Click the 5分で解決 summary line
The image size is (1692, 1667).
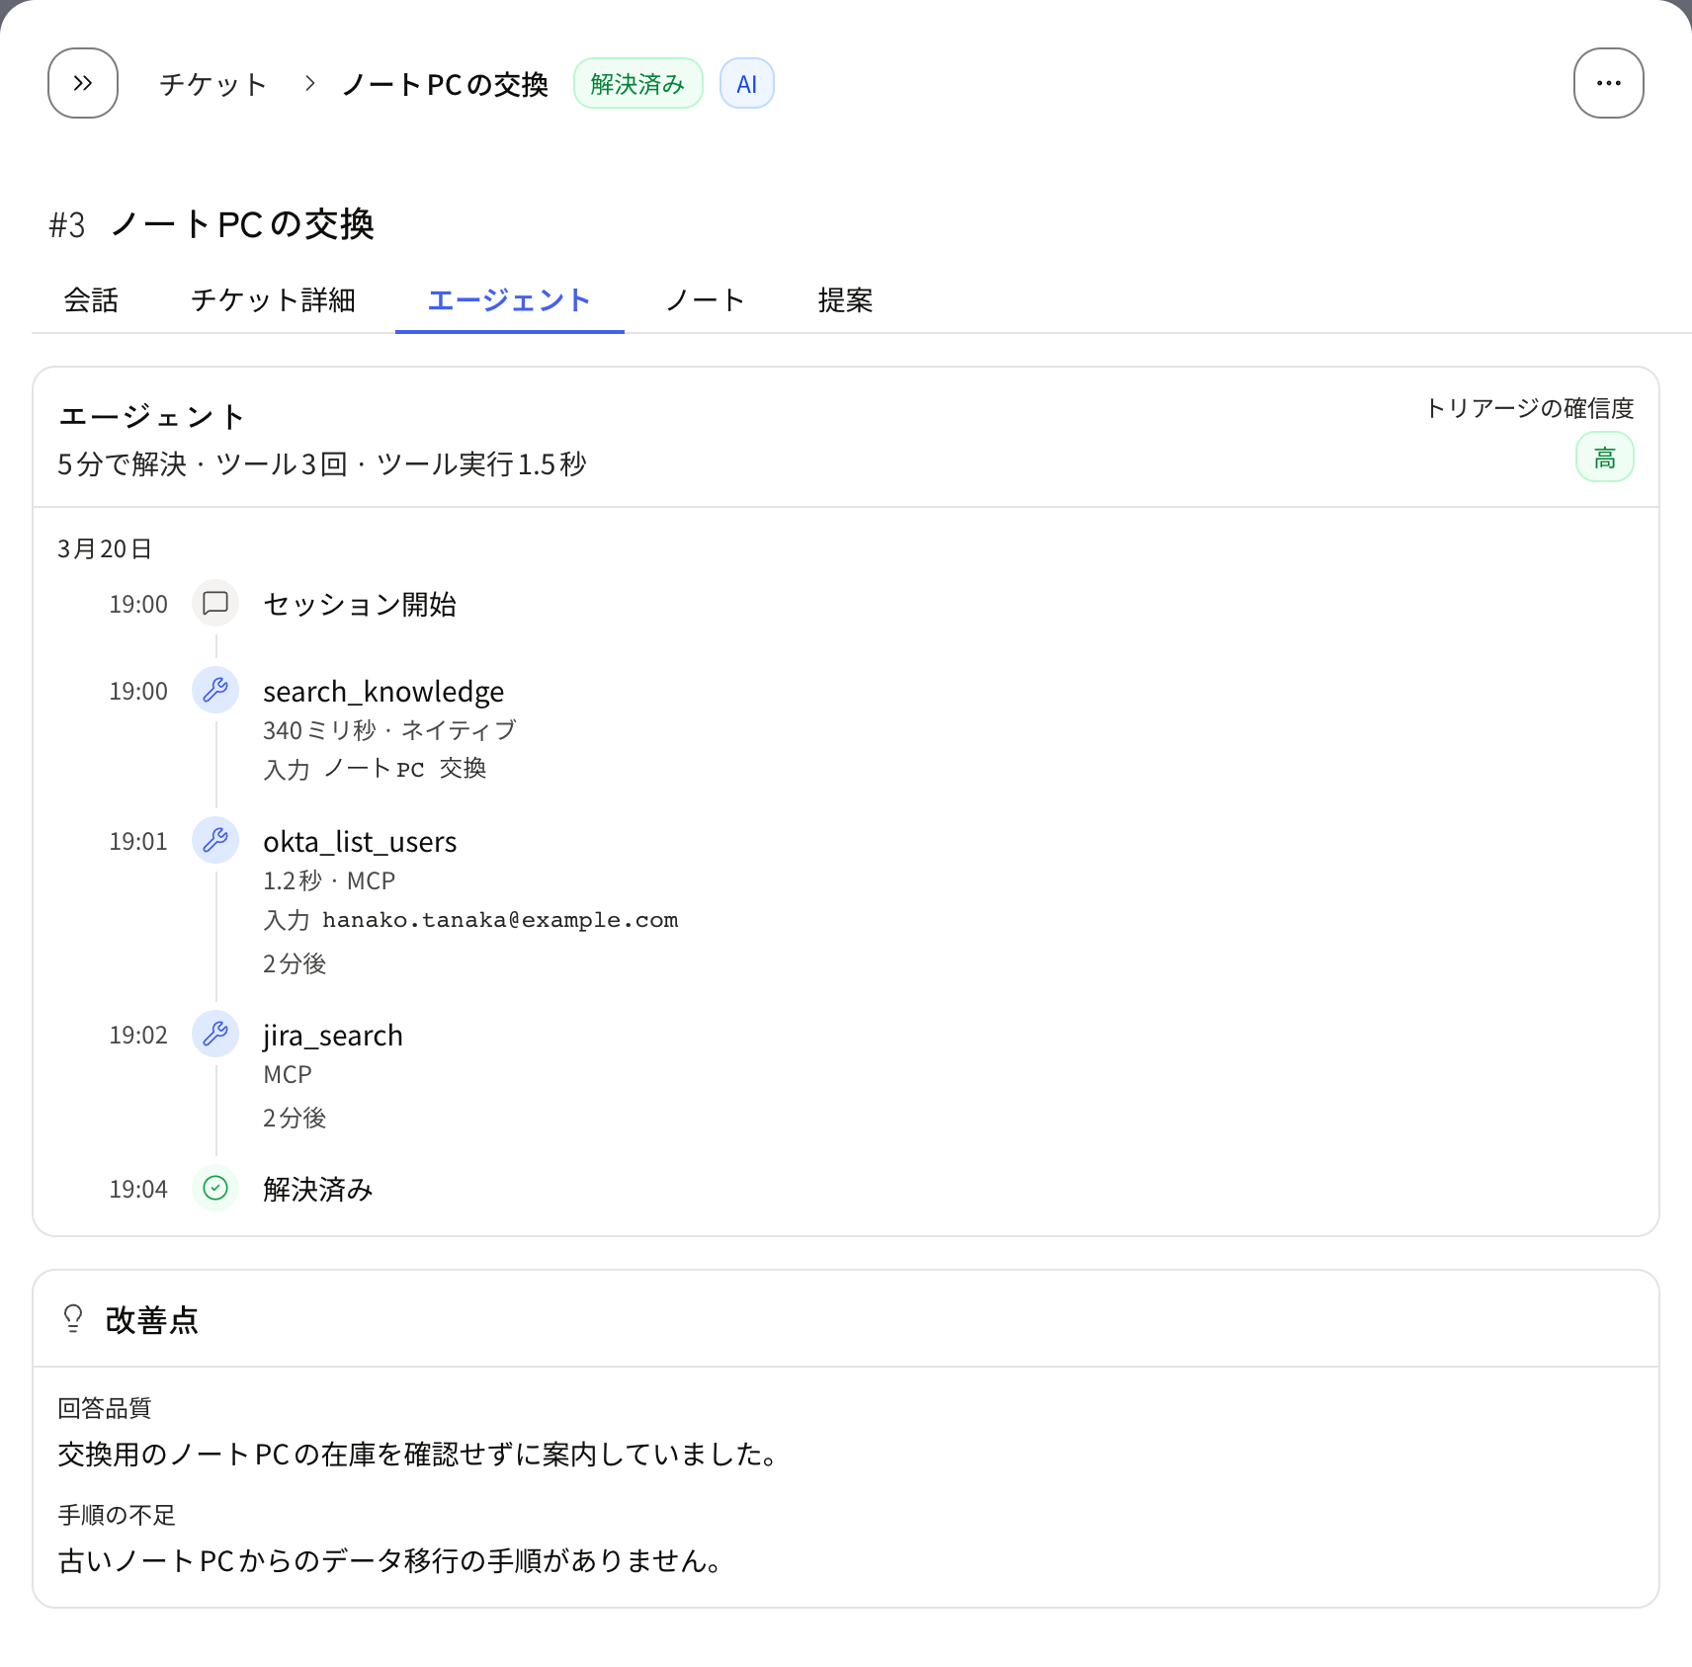[x=322, y=464]
